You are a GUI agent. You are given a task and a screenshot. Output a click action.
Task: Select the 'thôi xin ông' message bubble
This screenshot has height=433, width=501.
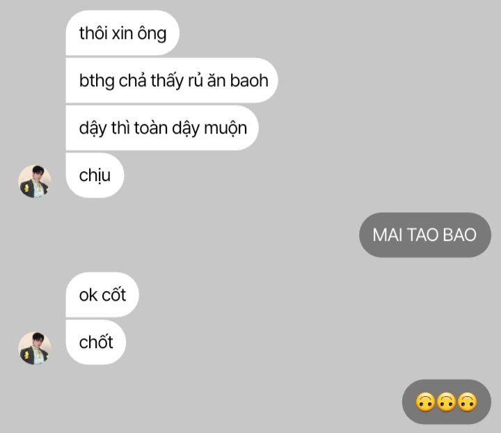(122, 33)
